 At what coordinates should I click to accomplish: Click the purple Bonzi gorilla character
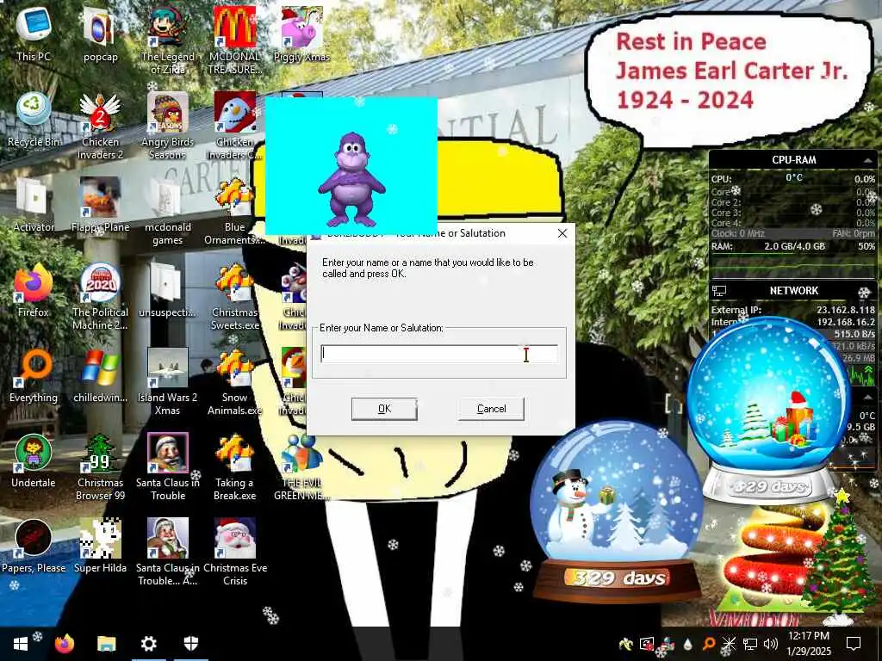point(351,180)
